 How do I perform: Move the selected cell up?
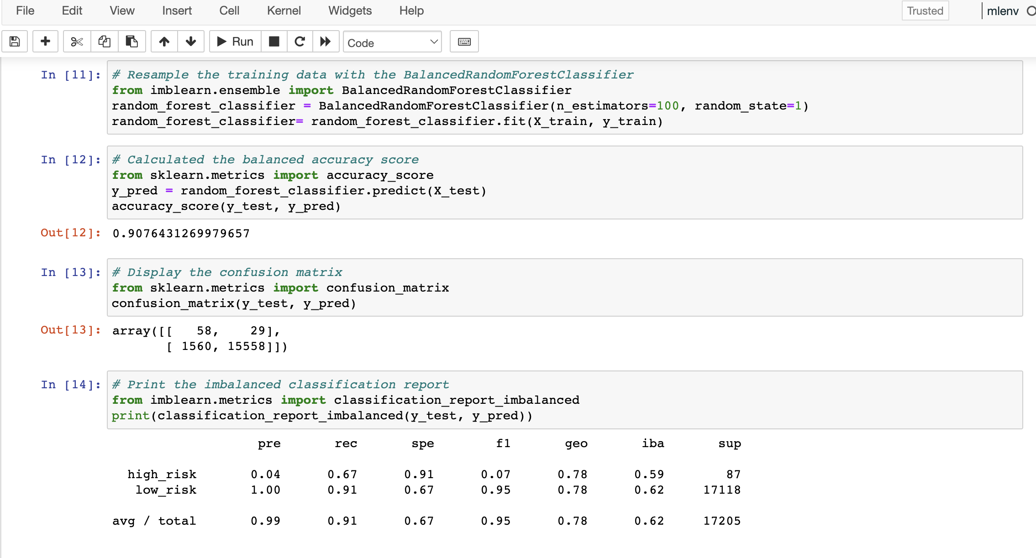pos(164,41)
